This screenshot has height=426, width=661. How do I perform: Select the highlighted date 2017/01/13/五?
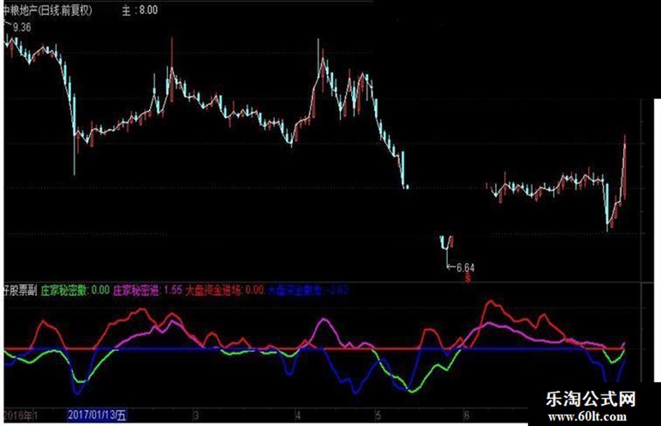(x=97, y=415)
